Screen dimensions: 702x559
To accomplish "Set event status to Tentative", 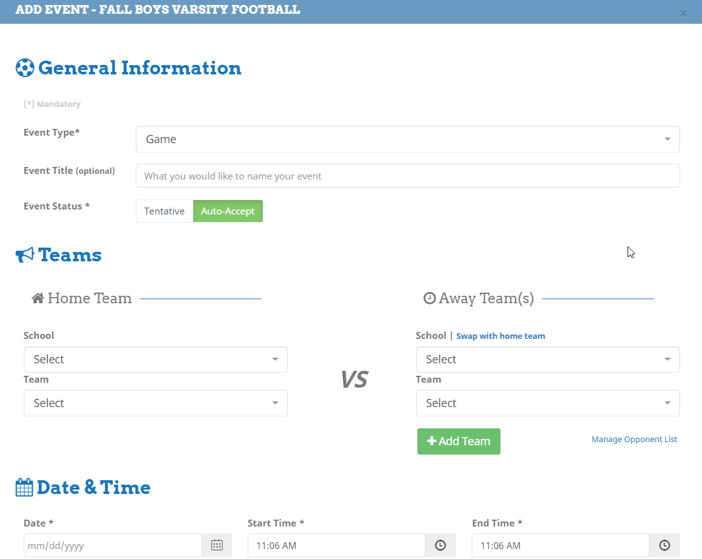I will (x=165, y=211).
